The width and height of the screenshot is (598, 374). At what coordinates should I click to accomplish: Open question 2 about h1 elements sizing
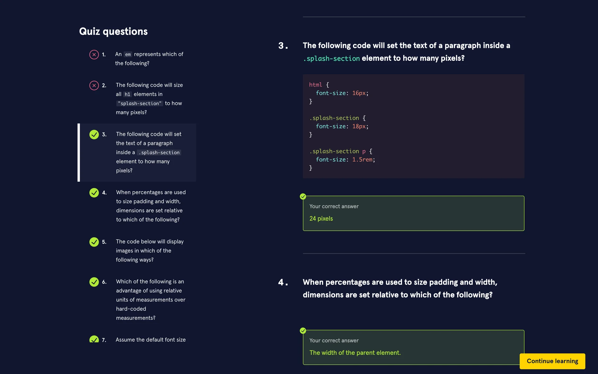149,98
